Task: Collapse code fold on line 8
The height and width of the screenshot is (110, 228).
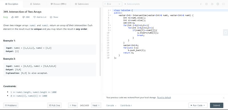Action: pyautogui.click(x=110, y=28)
